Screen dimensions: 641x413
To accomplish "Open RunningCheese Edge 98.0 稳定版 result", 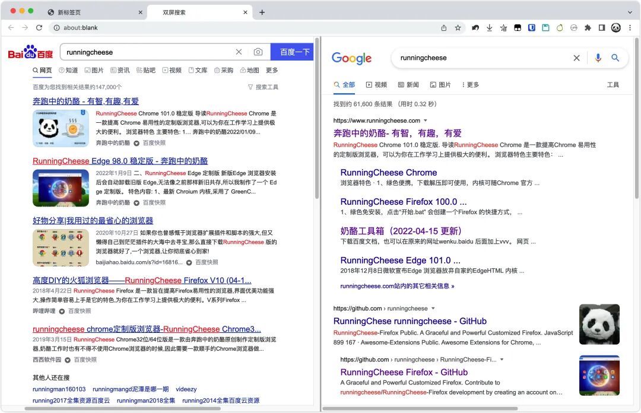I will pos(120,161).
